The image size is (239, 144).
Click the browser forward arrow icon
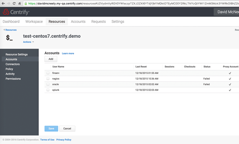(x=9, y=3)
